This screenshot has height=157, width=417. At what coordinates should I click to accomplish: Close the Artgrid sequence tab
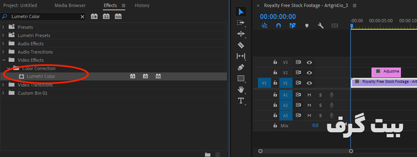point(258,5)
